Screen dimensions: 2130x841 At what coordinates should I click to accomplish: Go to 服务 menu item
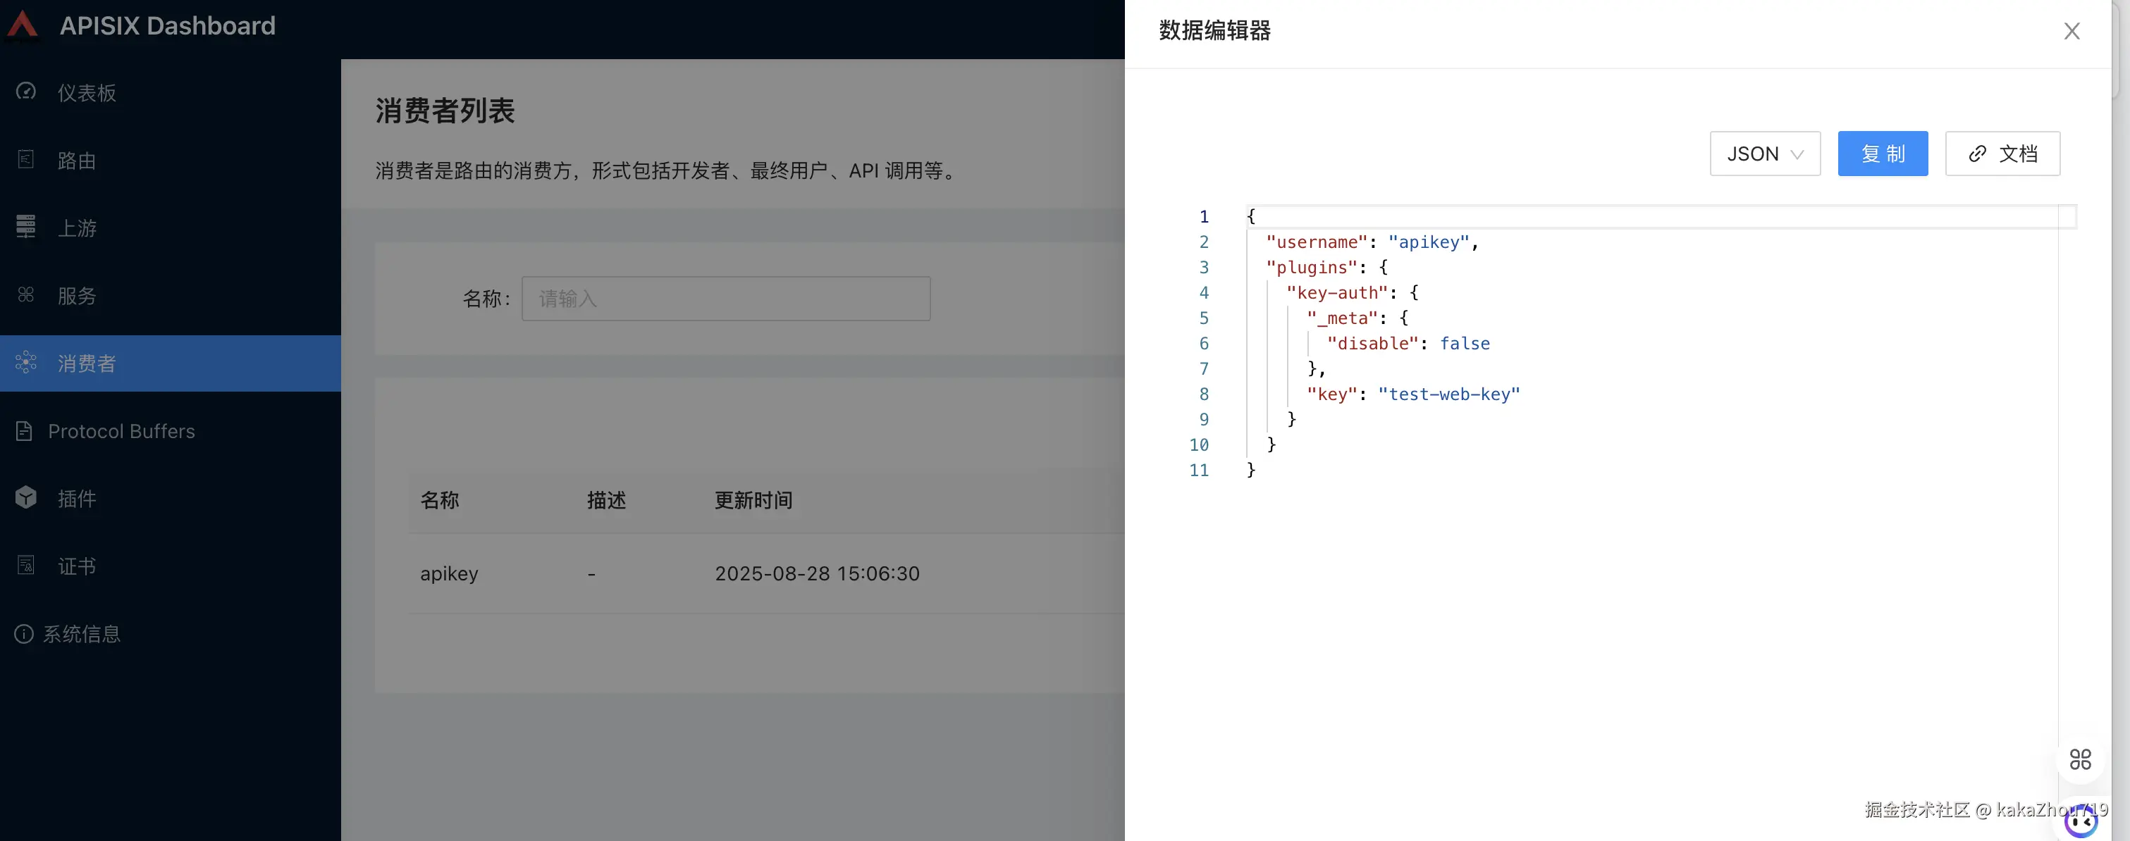coord(171,296)
